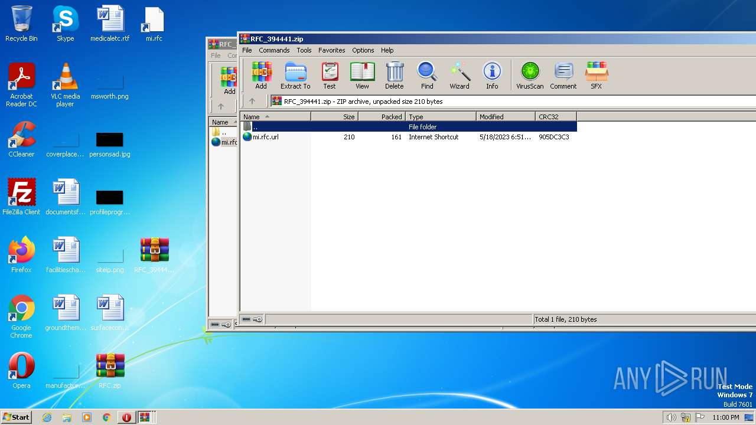Click the Test archive icon
The height and width of the screenshot is (425, 756).
coord(330,76)
